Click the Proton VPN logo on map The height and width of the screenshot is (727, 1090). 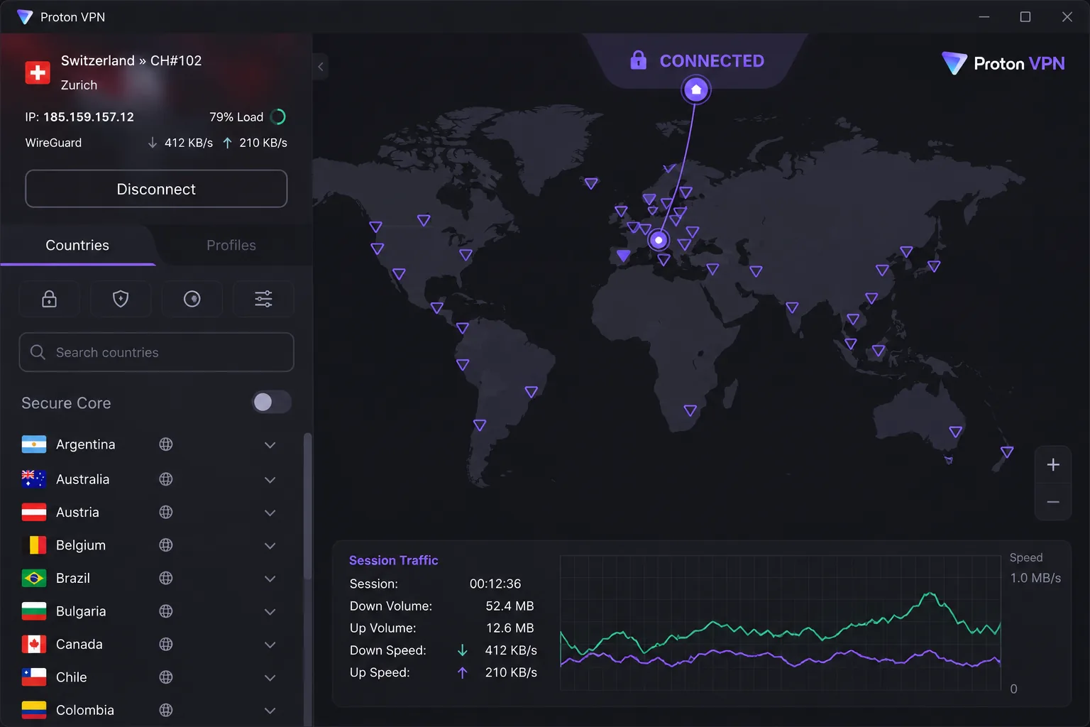click(x=1003, y=63)
